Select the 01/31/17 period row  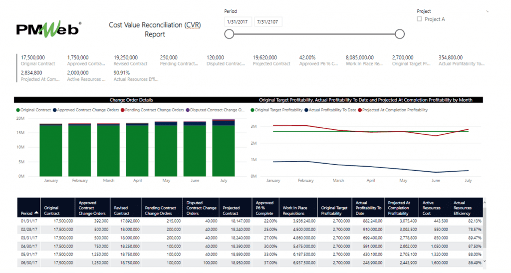[x=250, y=221]
